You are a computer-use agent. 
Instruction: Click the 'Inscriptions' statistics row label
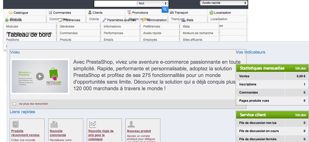(248, 84)
